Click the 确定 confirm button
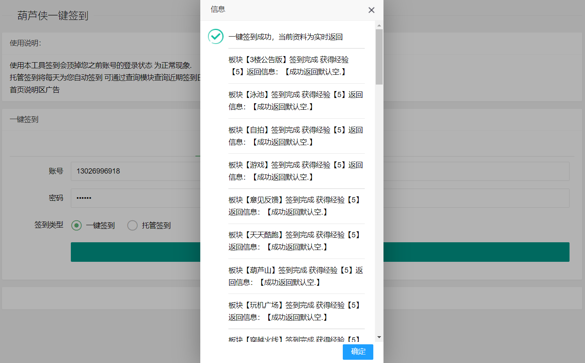The width and height of the screenshot is (585, 363). click(x=357, y=352)
